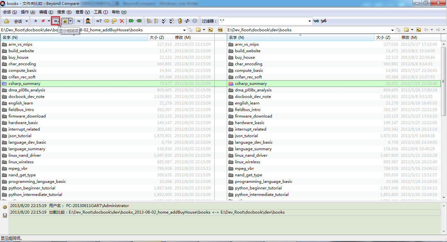Image resolution: width=447 pixels, height=242 pixels.
Task: Toggle the crossed-out glasses suppress filters icon
Action: 324,21
